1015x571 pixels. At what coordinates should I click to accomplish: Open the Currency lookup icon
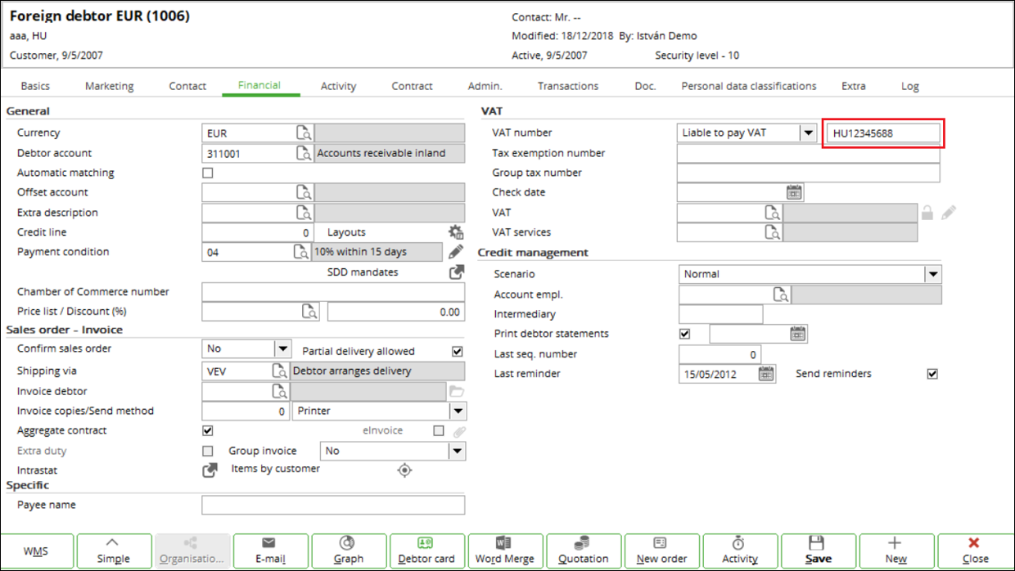[304, 133]
